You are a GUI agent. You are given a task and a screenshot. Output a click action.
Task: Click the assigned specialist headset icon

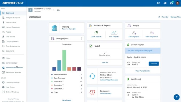pyautogui.click(x=92, y=76)
